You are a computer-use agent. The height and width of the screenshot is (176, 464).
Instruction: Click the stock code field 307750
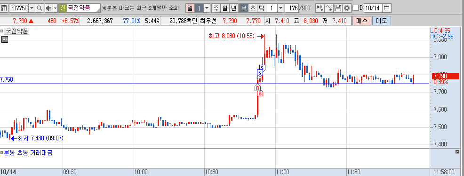[19, 8]
